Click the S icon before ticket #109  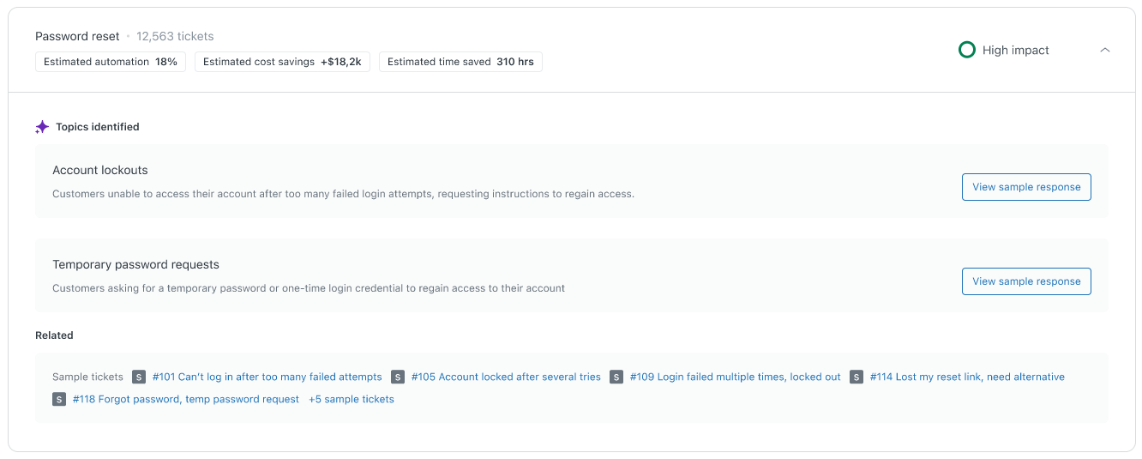tap(616, 377)
